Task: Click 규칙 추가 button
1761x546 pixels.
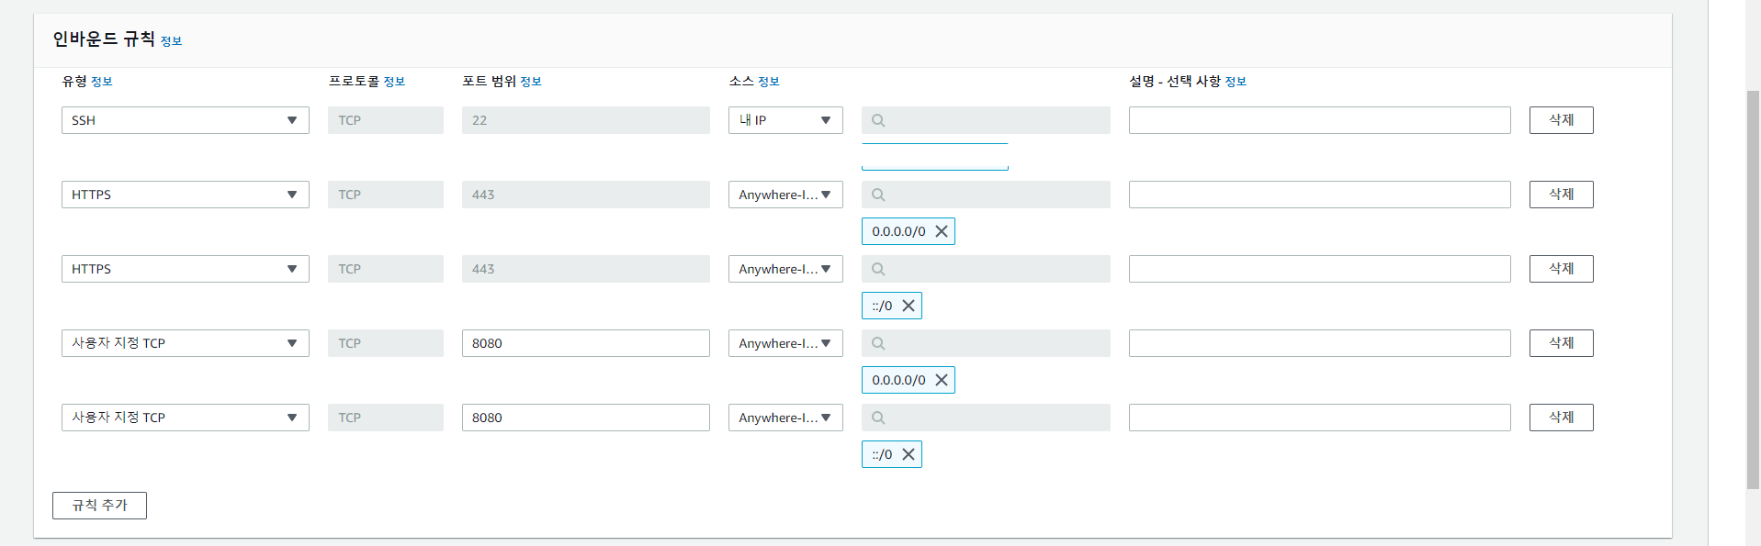Action: point(99,506)
